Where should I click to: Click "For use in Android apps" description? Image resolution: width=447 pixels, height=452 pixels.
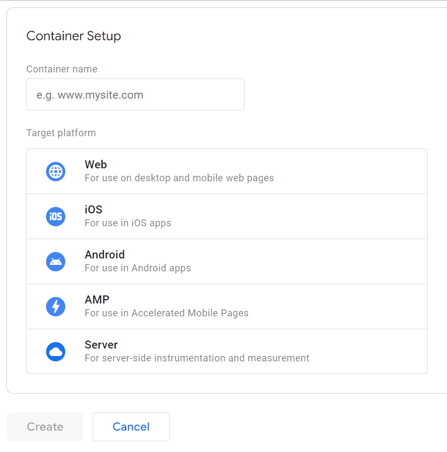(x=138, y=268)
